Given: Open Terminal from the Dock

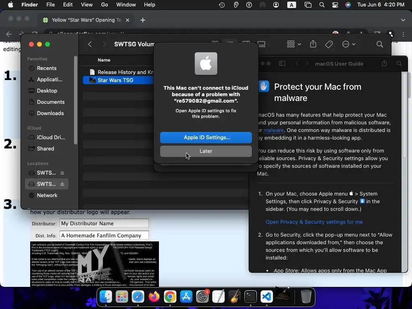Looking at the screenshot, I should [251, 297].
